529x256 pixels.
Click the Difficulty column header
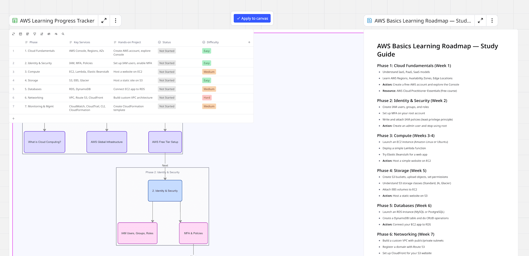pos(213,42)
